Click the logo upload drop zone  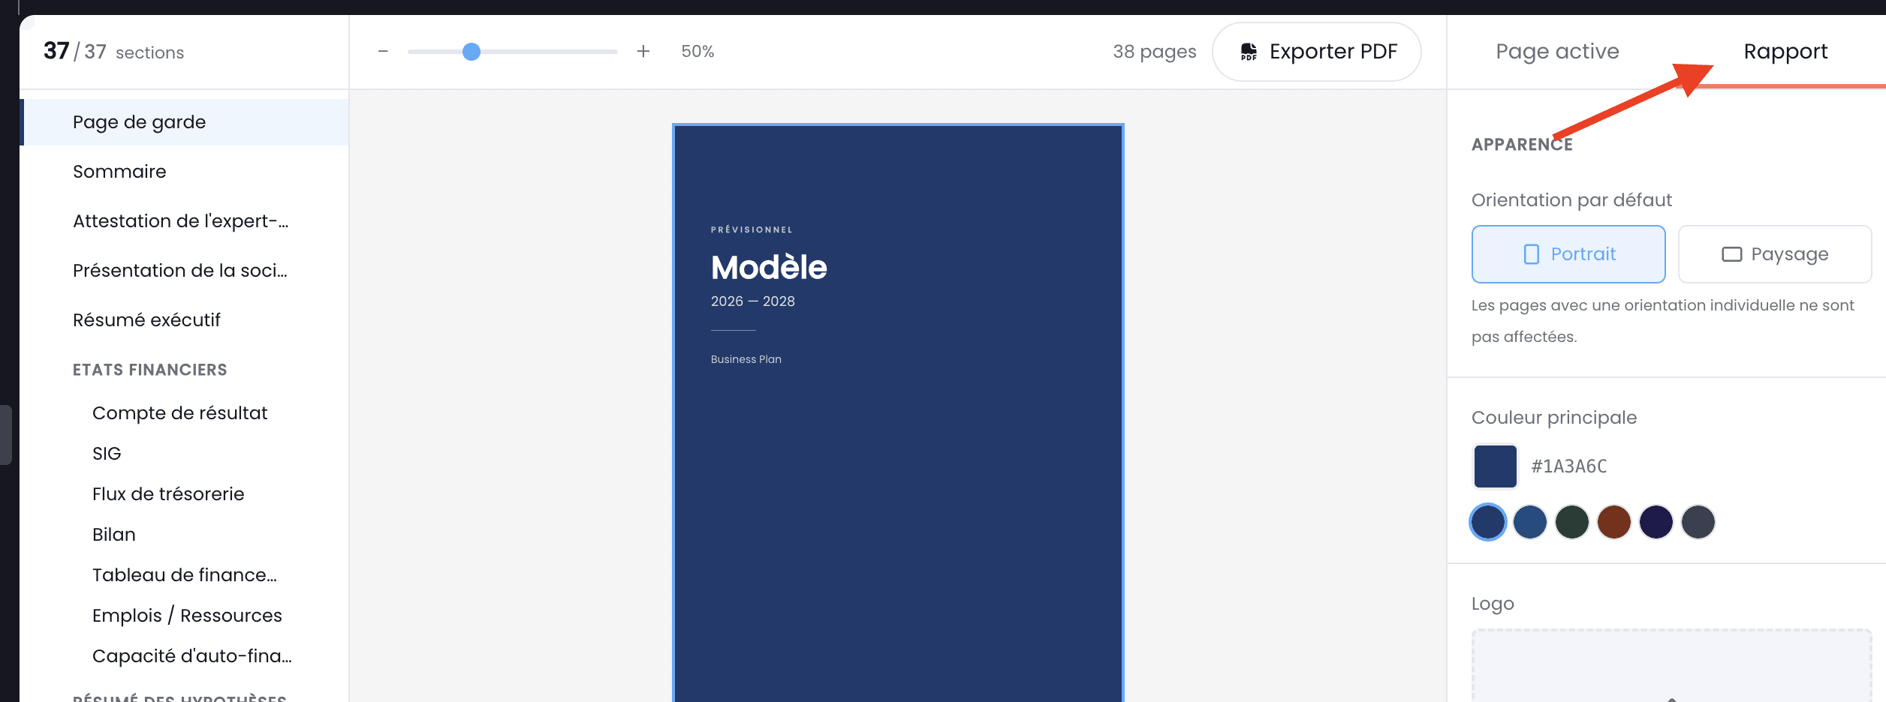click(x=1671, y=666)
